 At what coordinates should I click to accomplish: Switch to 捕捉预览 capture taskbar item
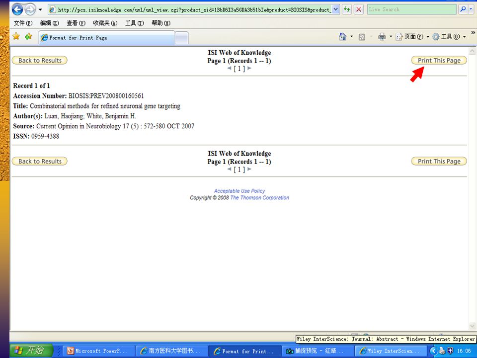coord(318,351)
